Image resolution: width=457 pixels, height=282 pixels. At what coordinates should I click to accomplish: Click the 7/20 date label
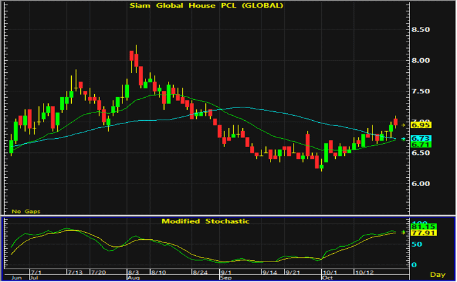click(99, 272)
